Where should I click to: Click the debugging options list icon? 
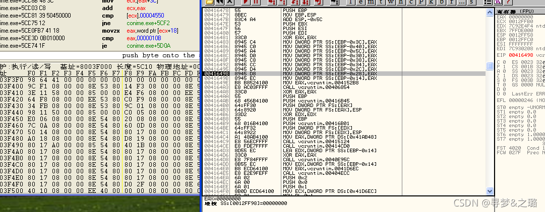tap(489, 2)
